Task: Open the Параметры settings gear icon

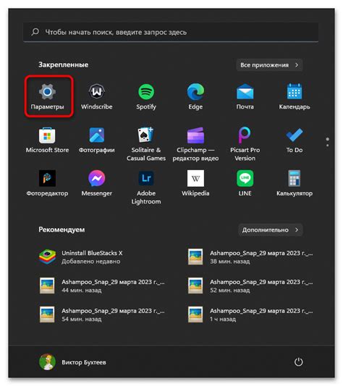Action: coord(47,91)
